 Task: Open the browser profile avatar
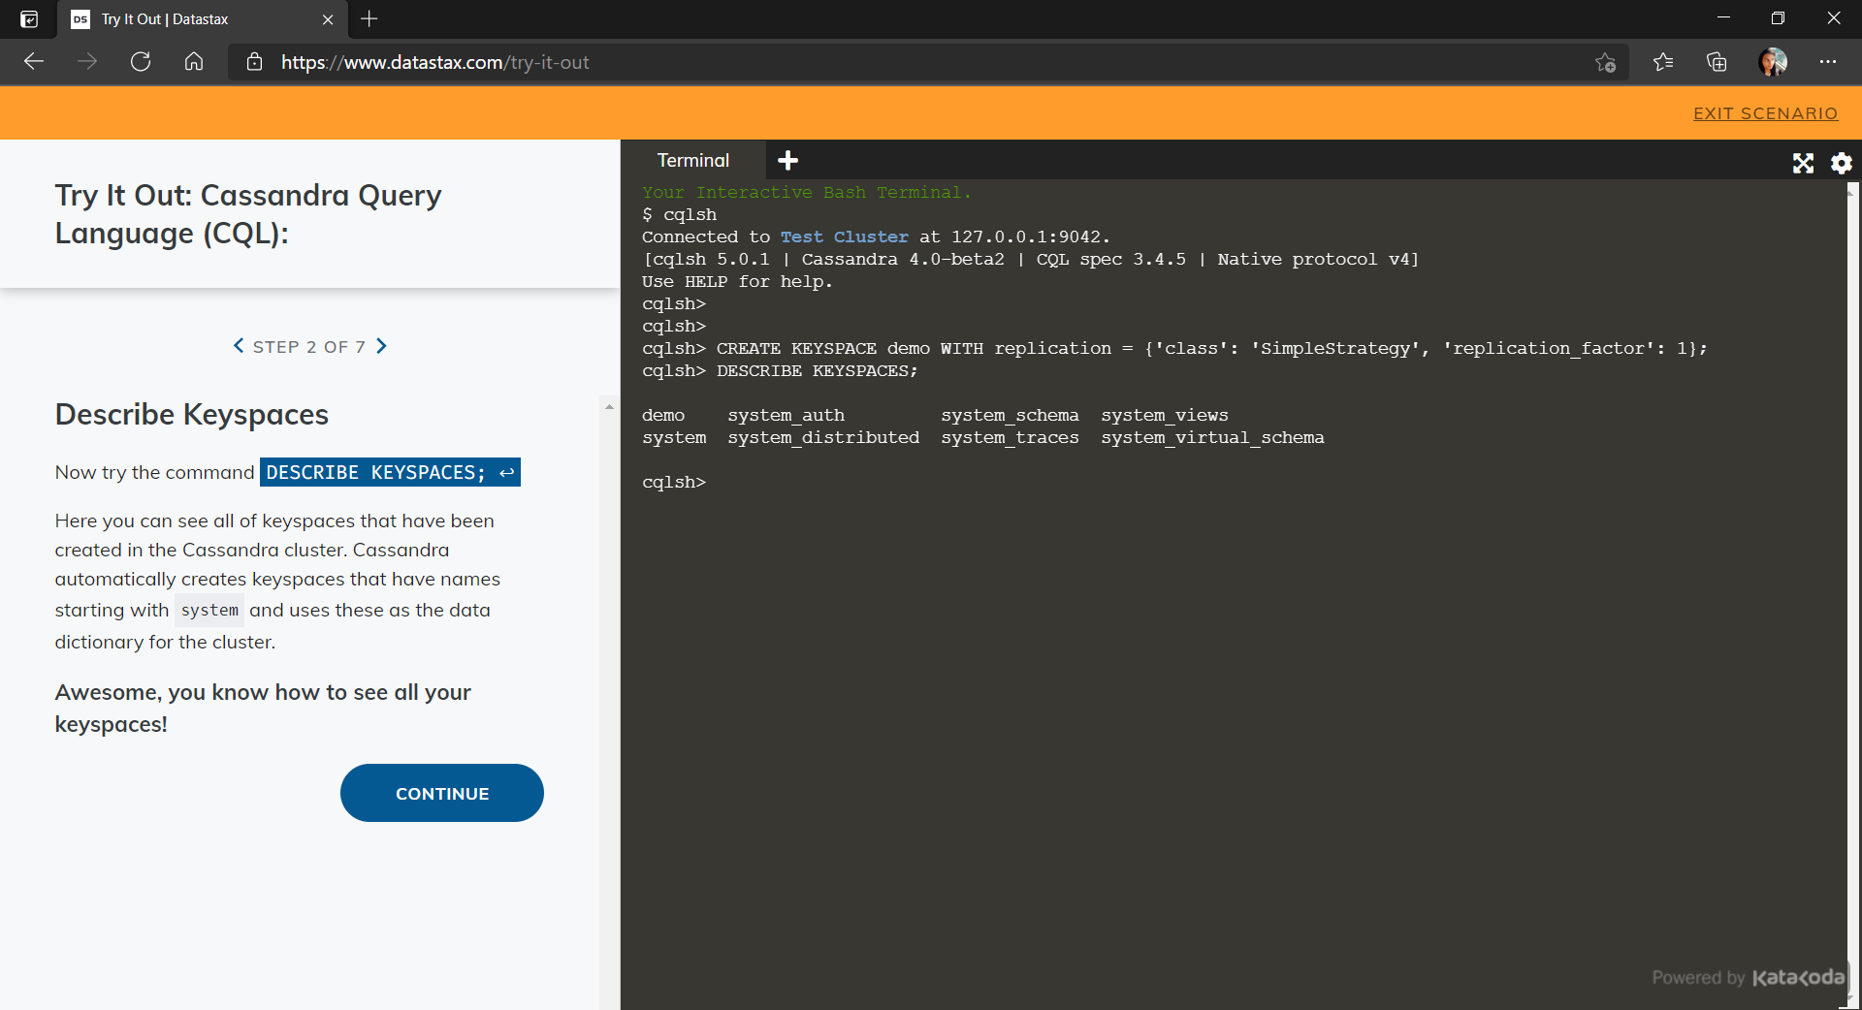click(x=1773, y=62)
